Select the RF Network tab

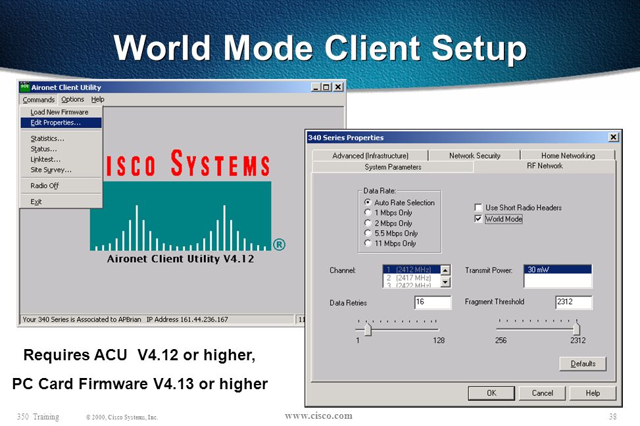[545, 166]
